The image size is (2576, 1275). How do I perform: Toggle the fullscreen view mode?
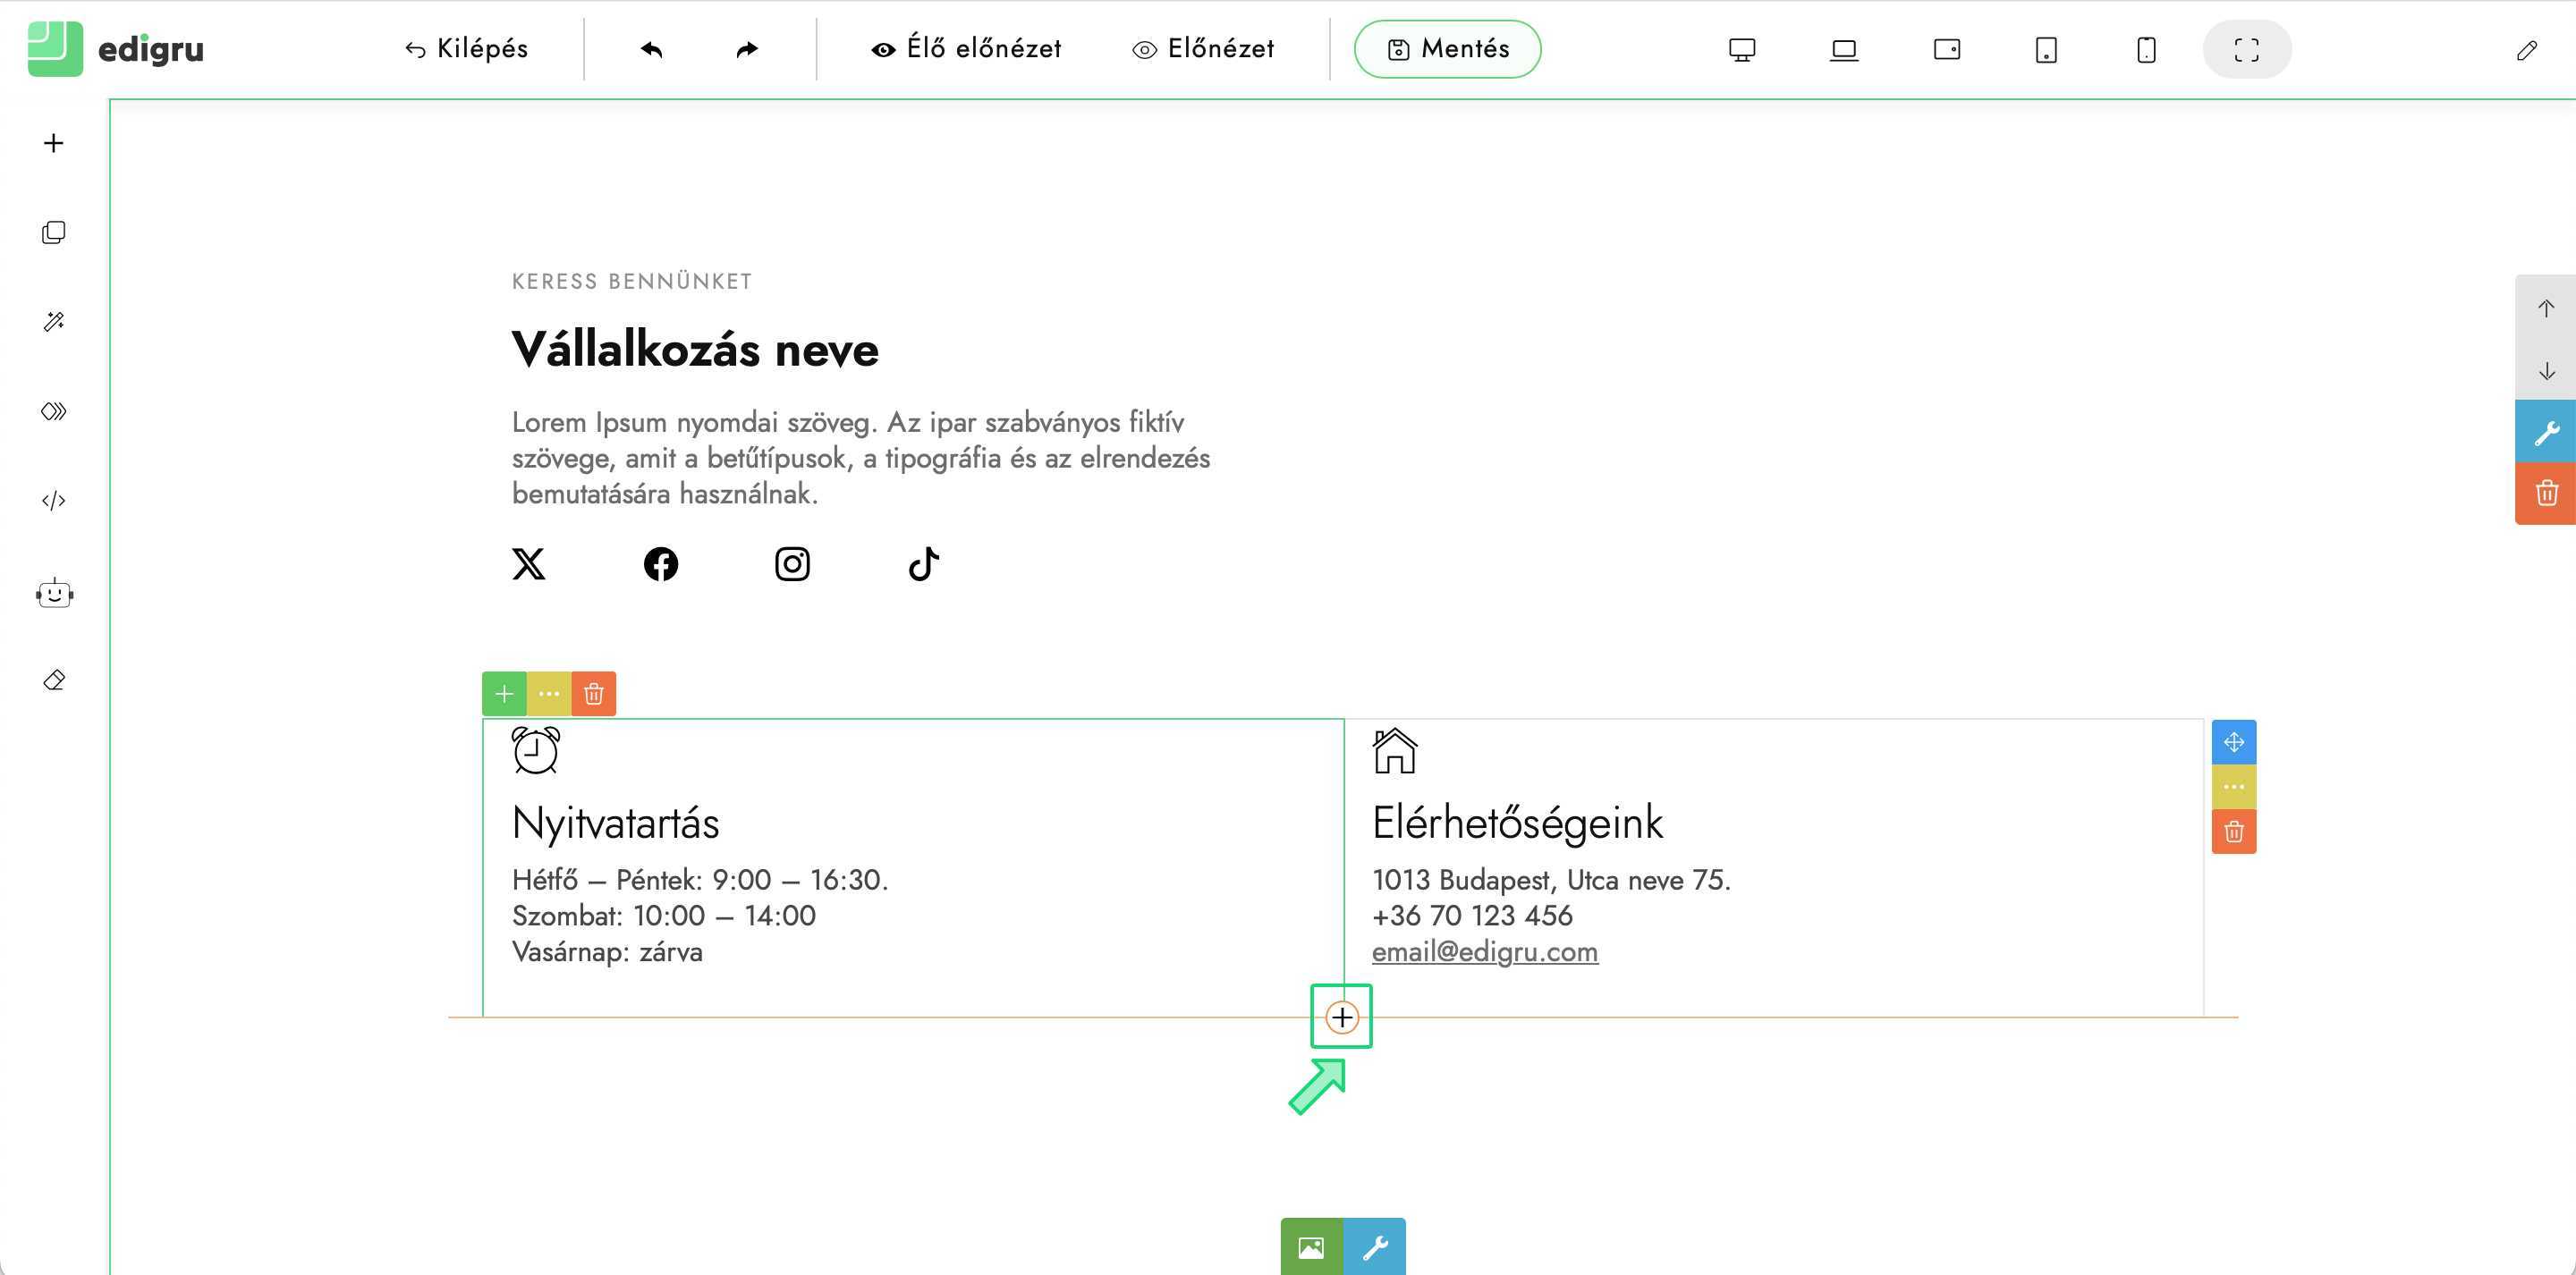coord(2246,49)
